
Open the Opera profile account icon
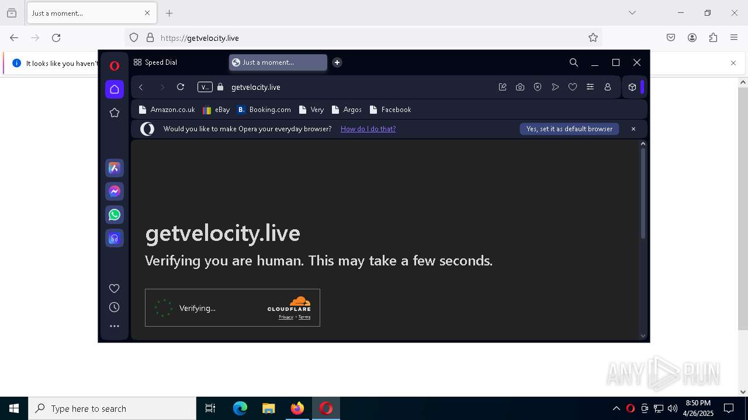click(608, 87)
